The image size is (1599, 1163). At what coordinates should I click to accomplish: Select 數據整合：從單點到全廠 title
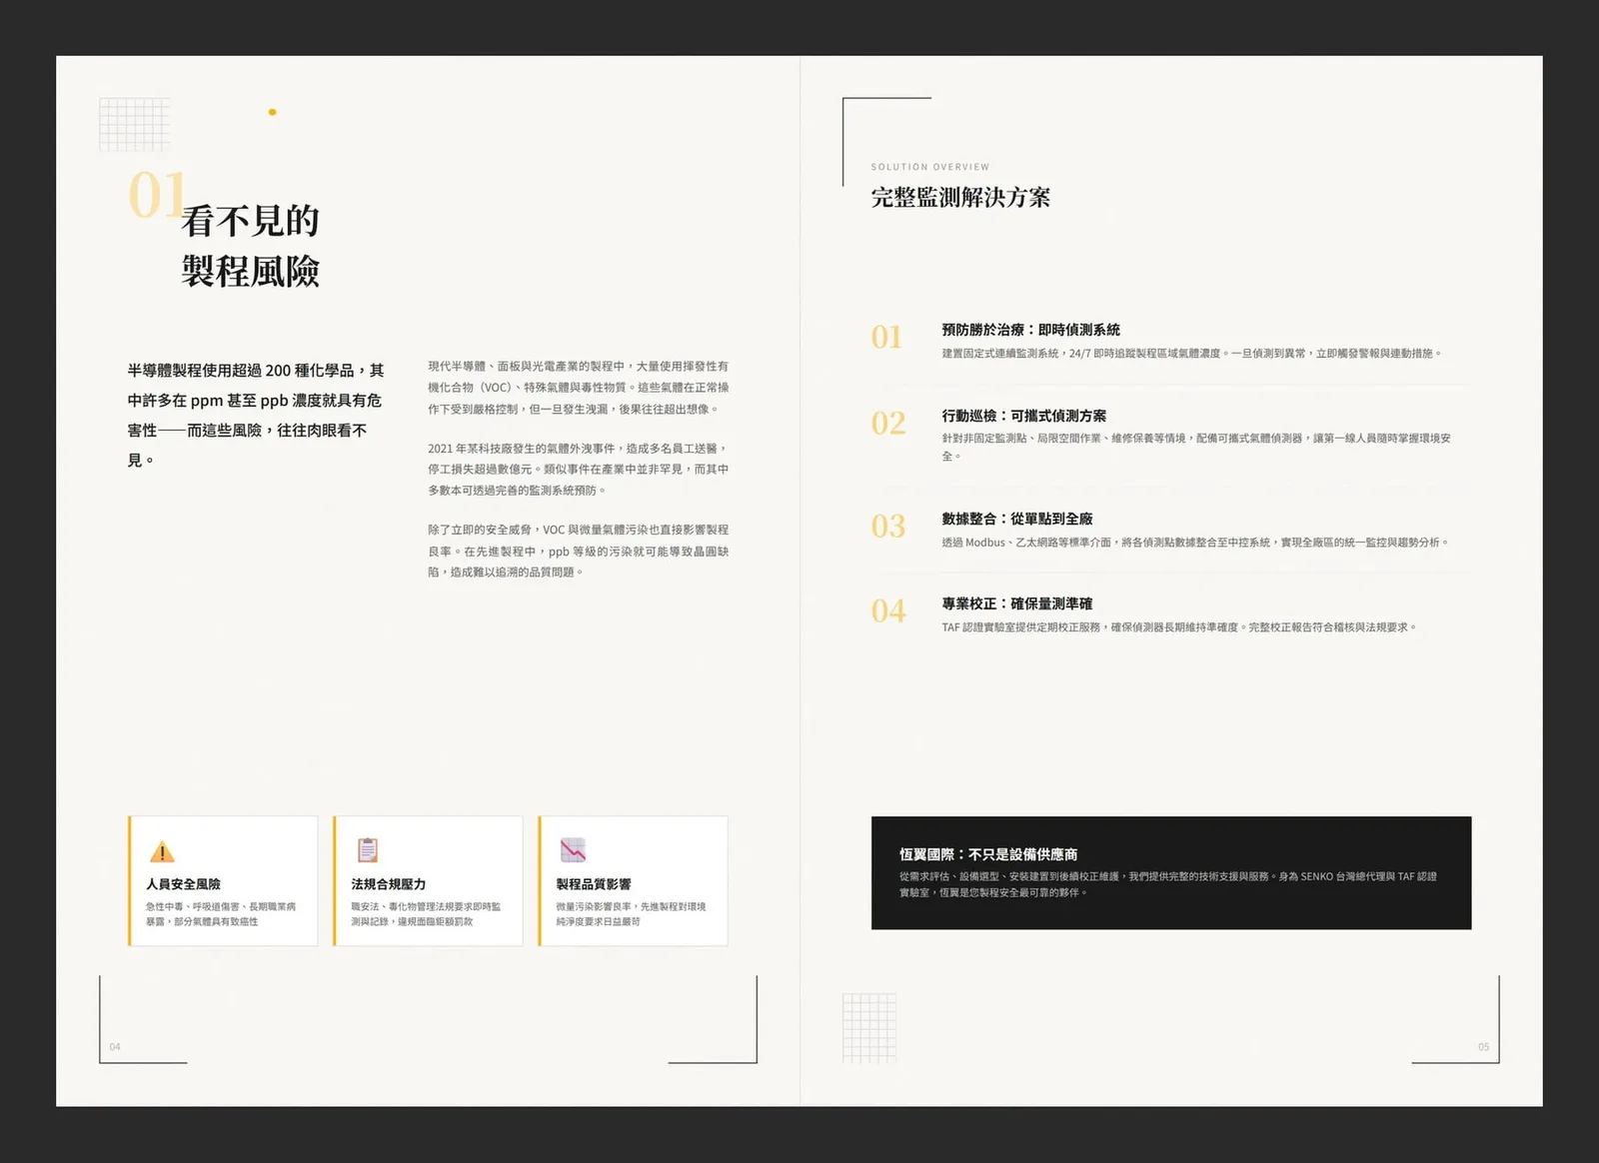[1017, 519]
